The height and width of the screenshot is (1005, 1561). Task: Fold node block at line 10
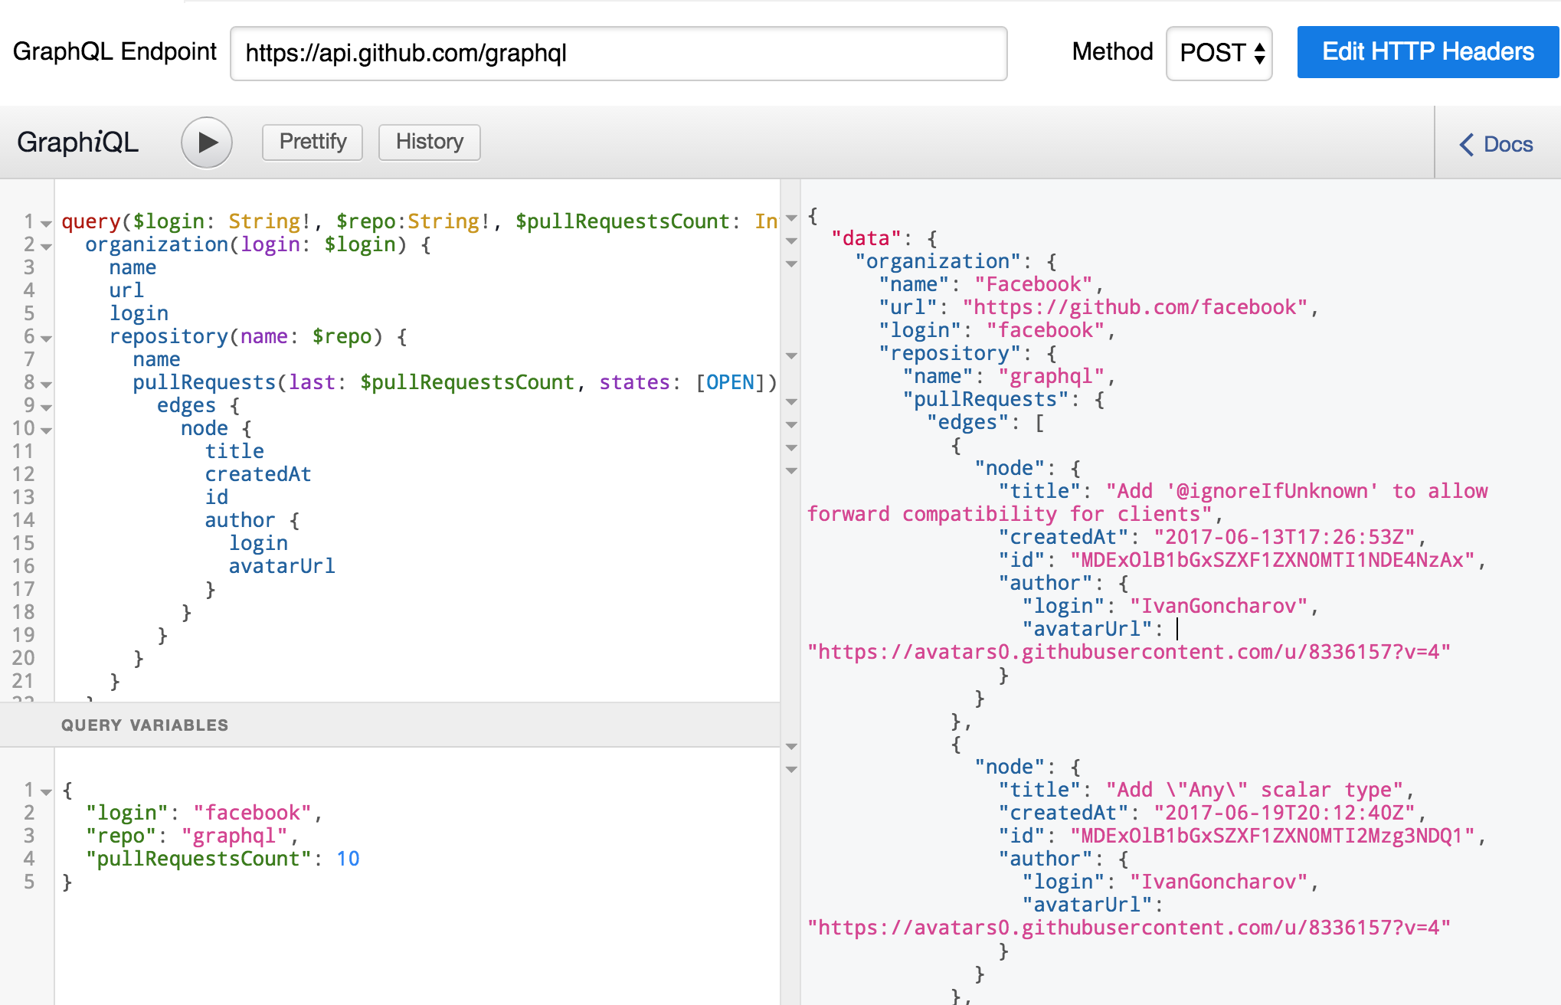(46, 430)
